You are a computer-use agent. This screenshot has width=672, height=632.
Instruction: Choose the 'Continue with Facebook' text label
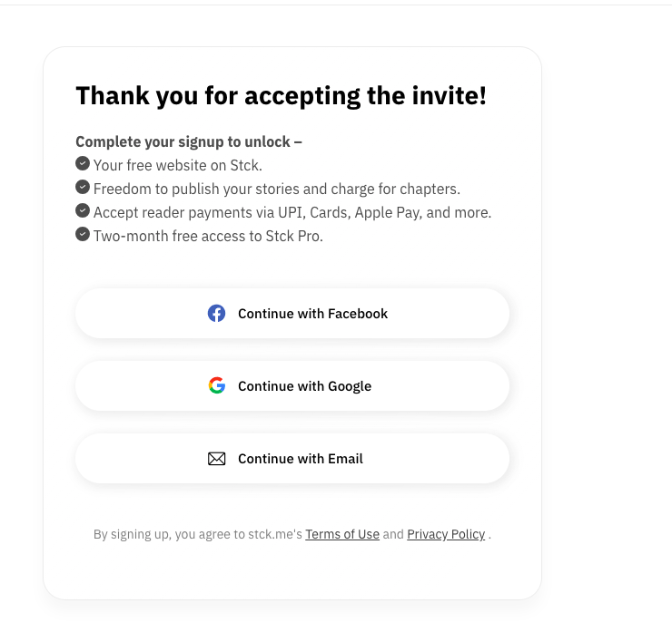(313, 314)
